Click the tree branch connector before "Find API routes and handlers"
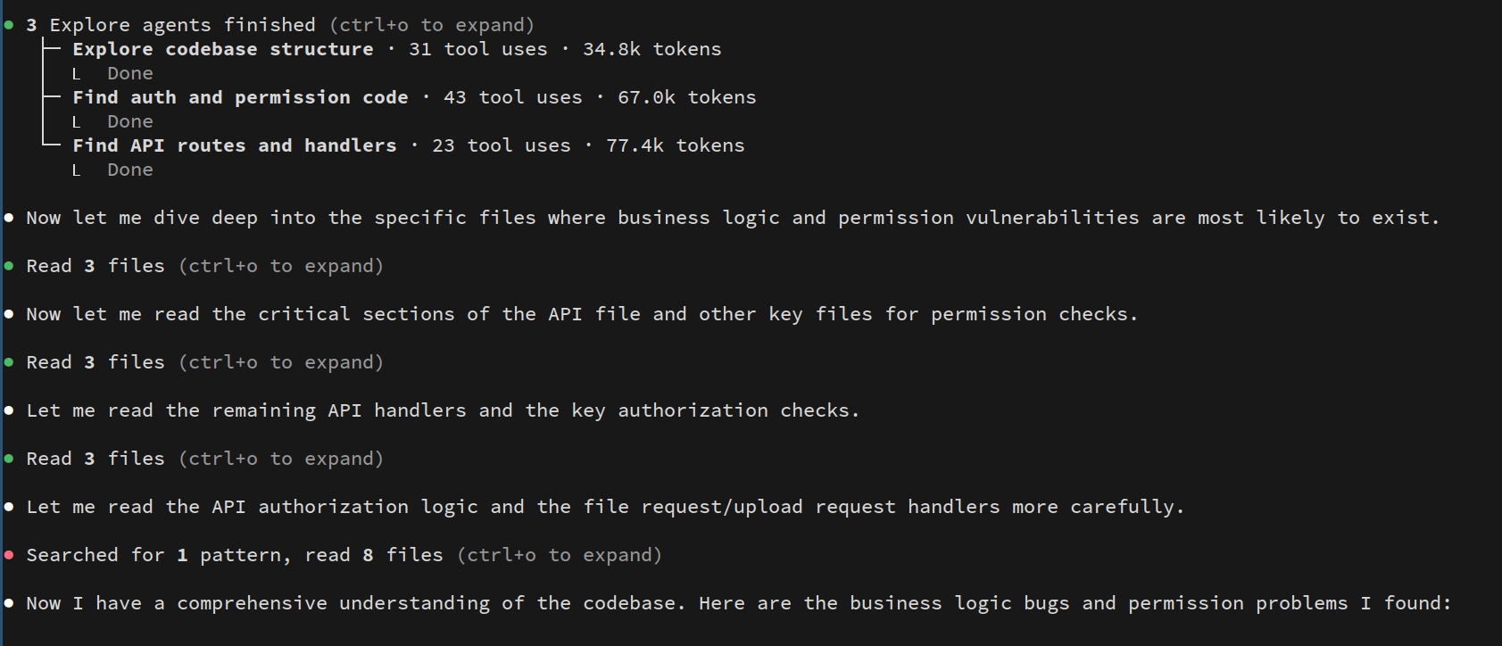Image resolution: width=1502 pixels, height=646 pixels. tap(52, 143)
